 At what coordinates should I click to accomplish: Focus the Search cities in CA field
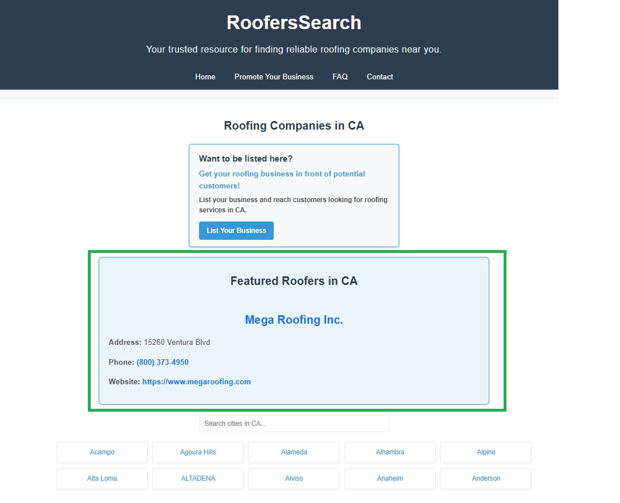coord(294,424)
